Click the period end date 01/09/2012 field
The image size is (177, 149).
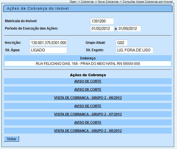tap(129, 28)
